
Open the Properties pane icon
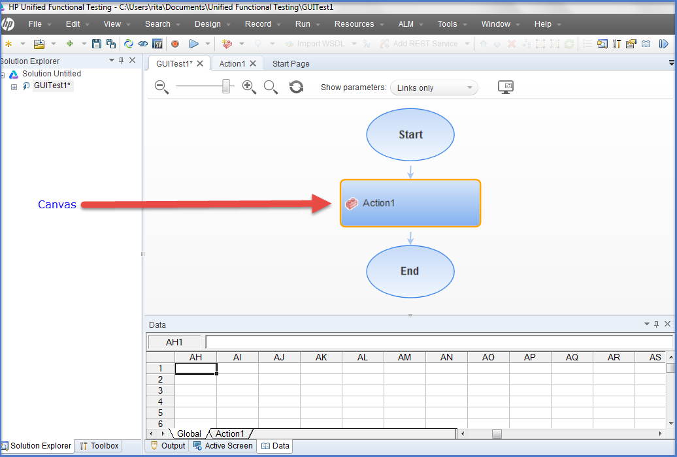(x=631, y=44)
